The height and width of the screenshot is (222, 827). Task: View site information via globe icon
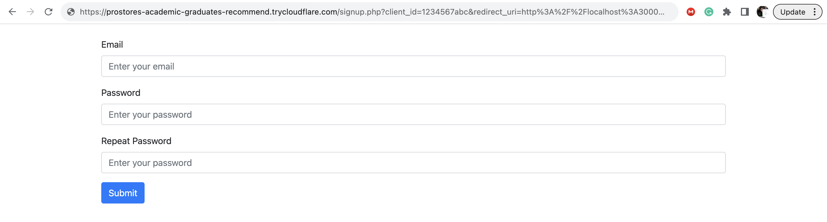tap(71, 12)
